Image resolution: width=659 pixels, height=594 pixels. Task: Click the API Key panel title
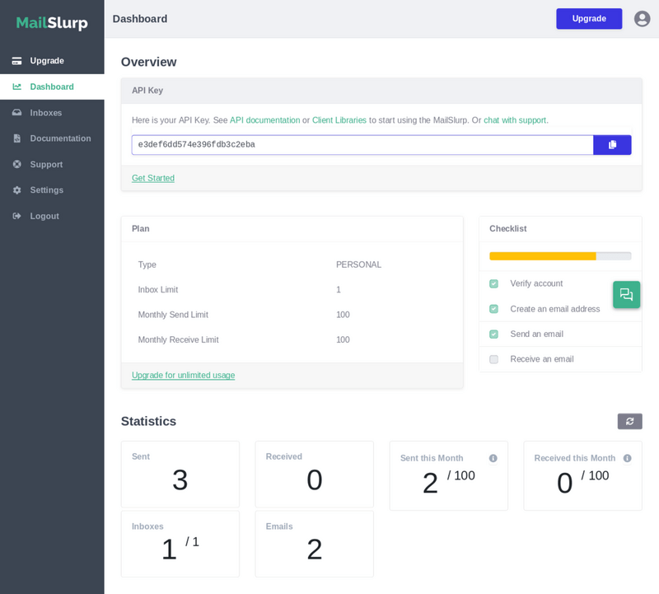pyautogui.click(x=147, y=91)
